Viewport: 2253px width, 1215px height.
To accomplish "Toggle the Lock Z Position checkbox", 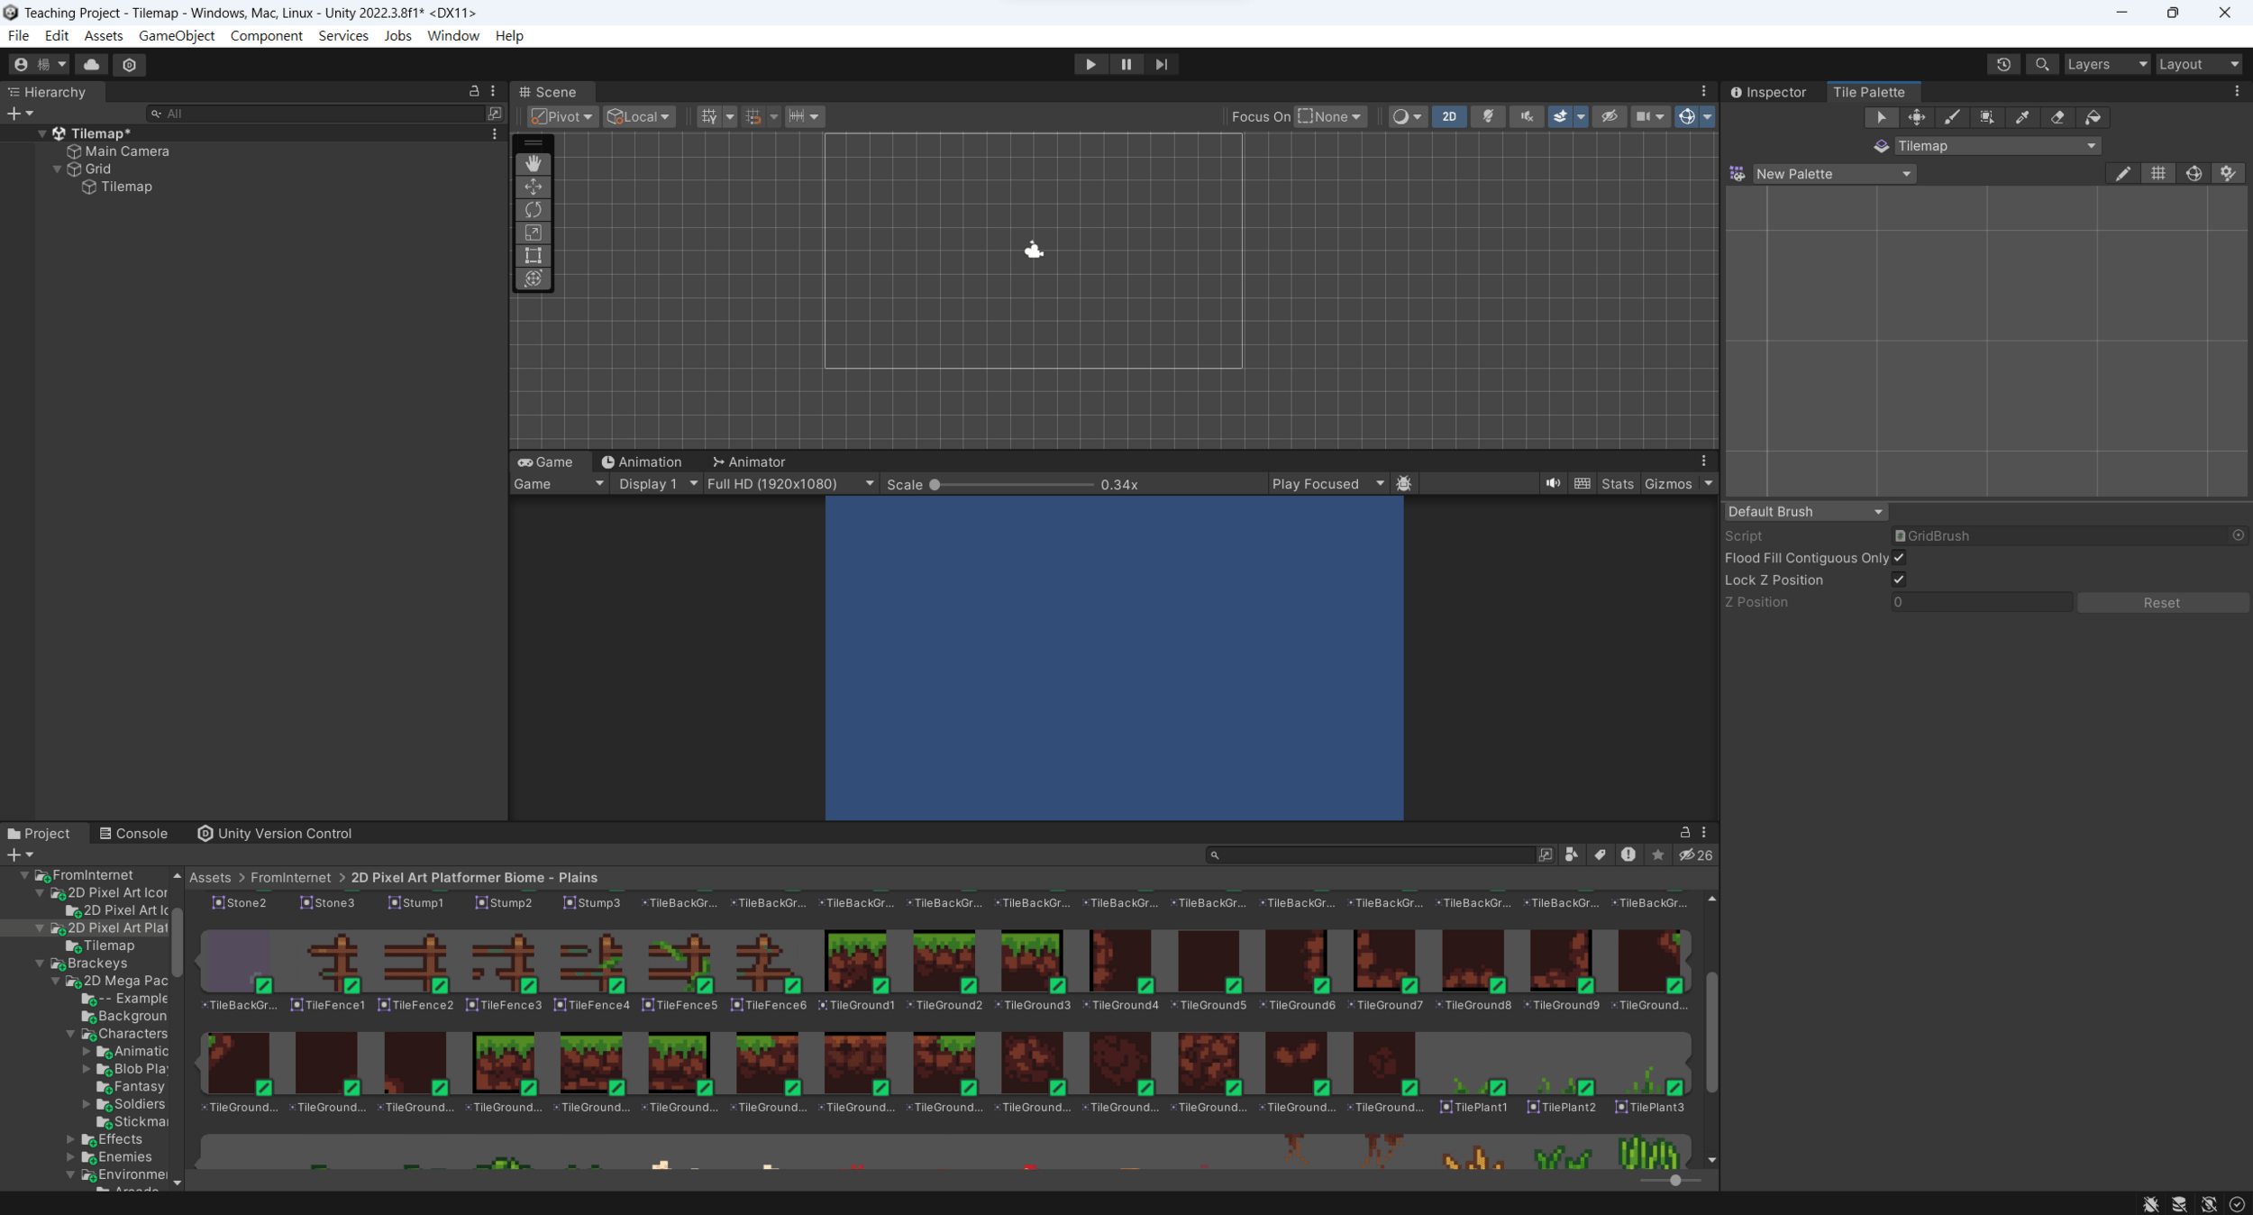I will (x=1898, y=580).
